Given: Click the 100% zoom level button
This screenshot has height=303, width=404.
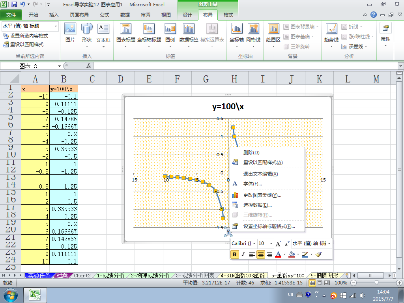Looking at the screenshot, I should coord(340,283).
